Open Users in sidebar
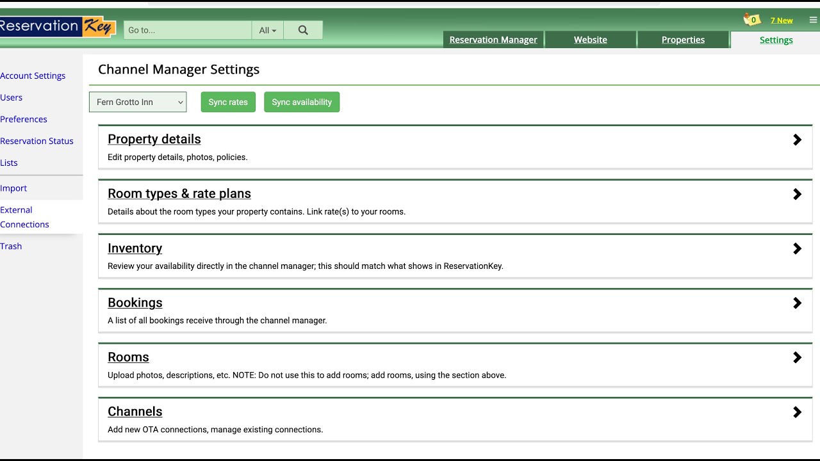Screen dimensions: 820x461 click(12, 97)
